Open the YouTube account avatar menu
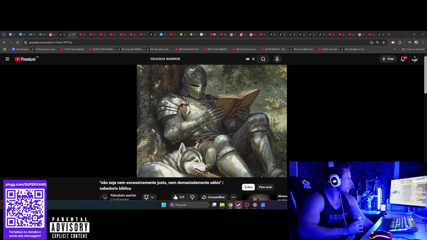427x240 pixels. pyautogui.click(x=415, y=59)
